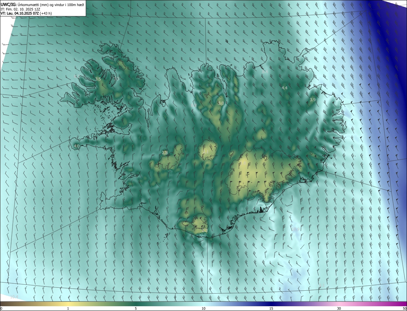Click the 3.9 value in the northeast
407x311 pixels.
coord(313,100)
